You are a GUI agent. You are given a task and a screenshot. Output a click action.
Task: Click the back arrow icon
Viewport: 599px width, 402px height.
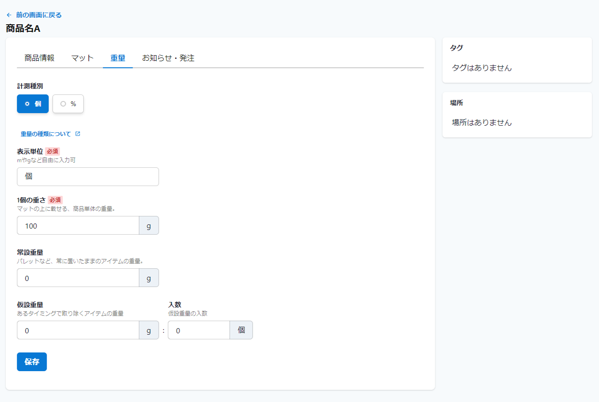[x=9, y=15]
